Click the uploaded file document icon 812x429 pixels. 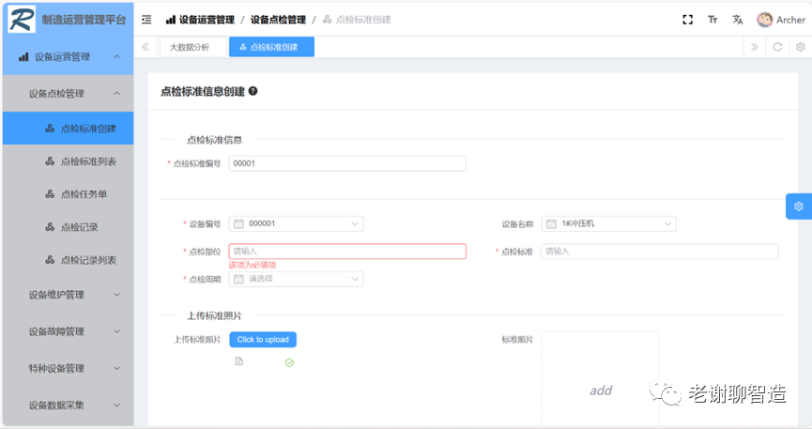coord(238,361)
